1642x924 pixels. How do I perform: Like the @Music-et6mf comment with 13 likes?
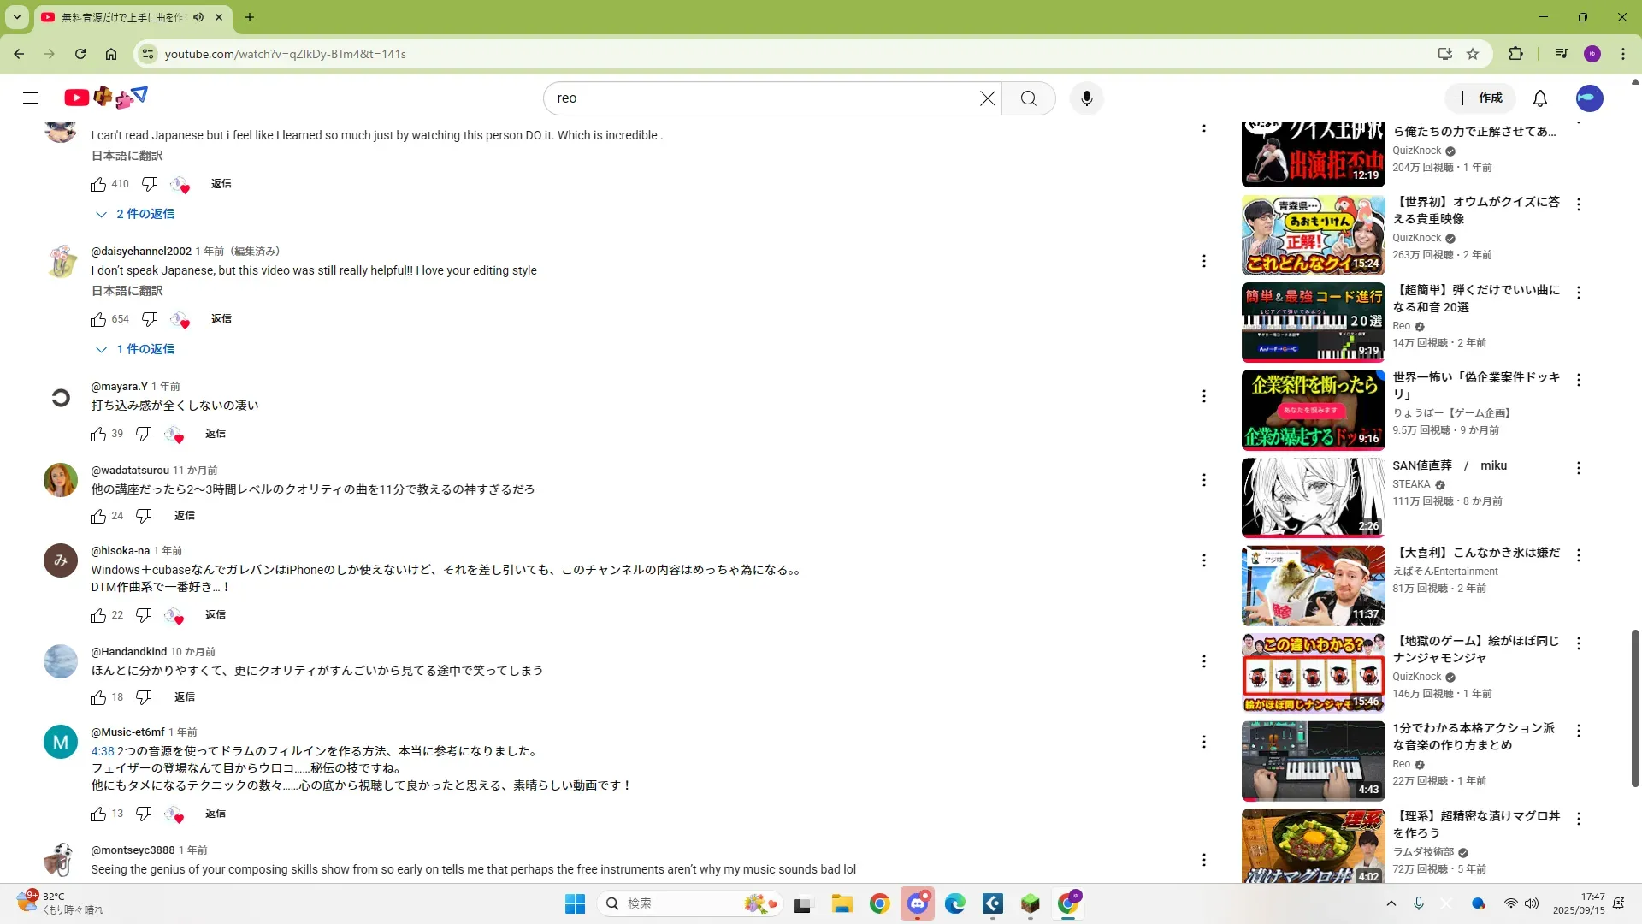[x=98, y=814]
